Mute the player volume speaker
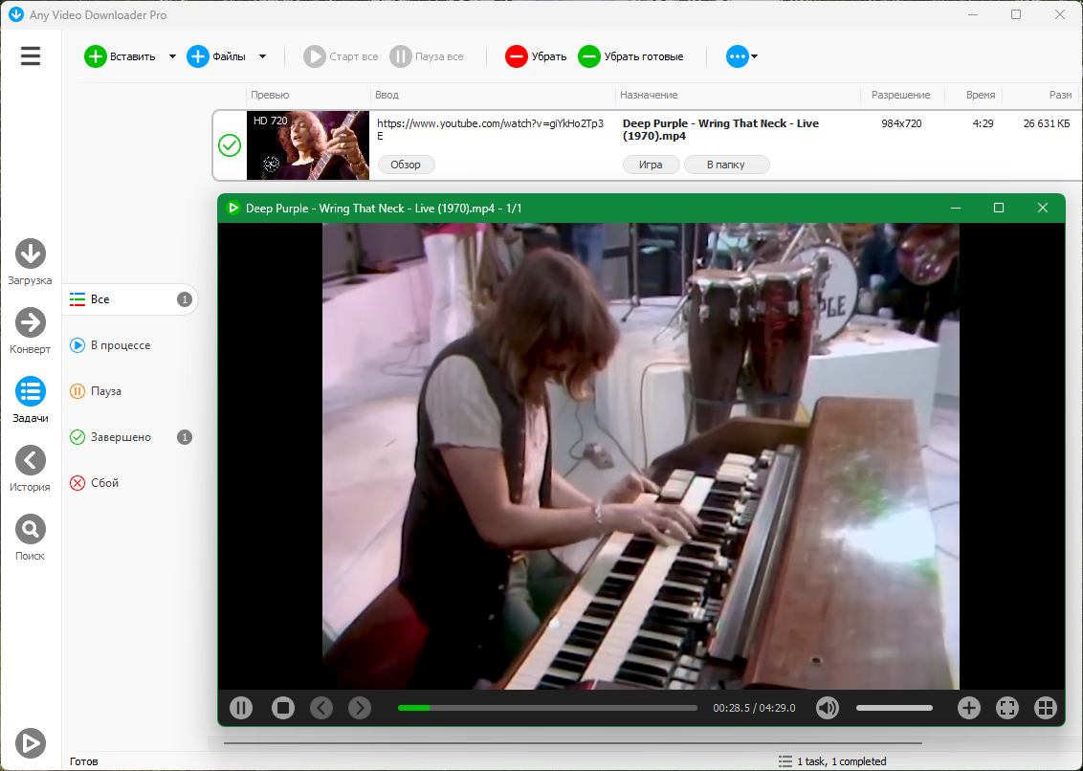 828,708
